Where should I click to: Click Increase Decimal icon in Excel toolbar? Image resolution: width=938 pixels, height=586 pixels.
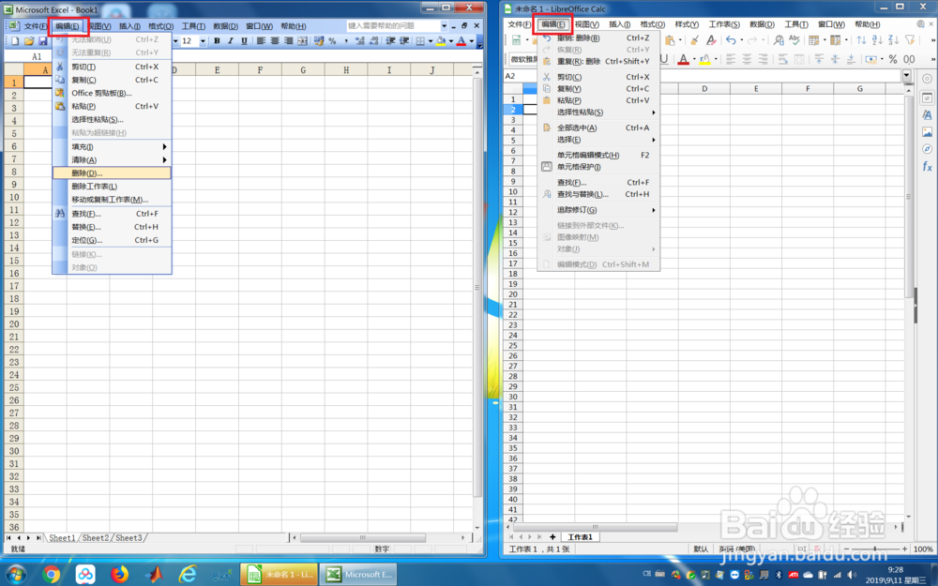click(x=359, y=41)
